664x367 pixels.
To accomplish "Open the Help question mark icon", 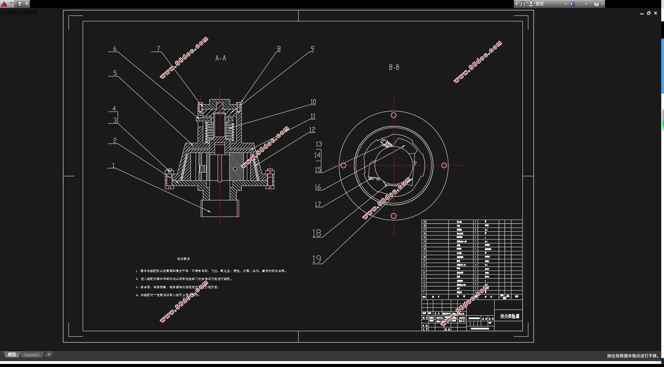I will [x=596, y=4].
